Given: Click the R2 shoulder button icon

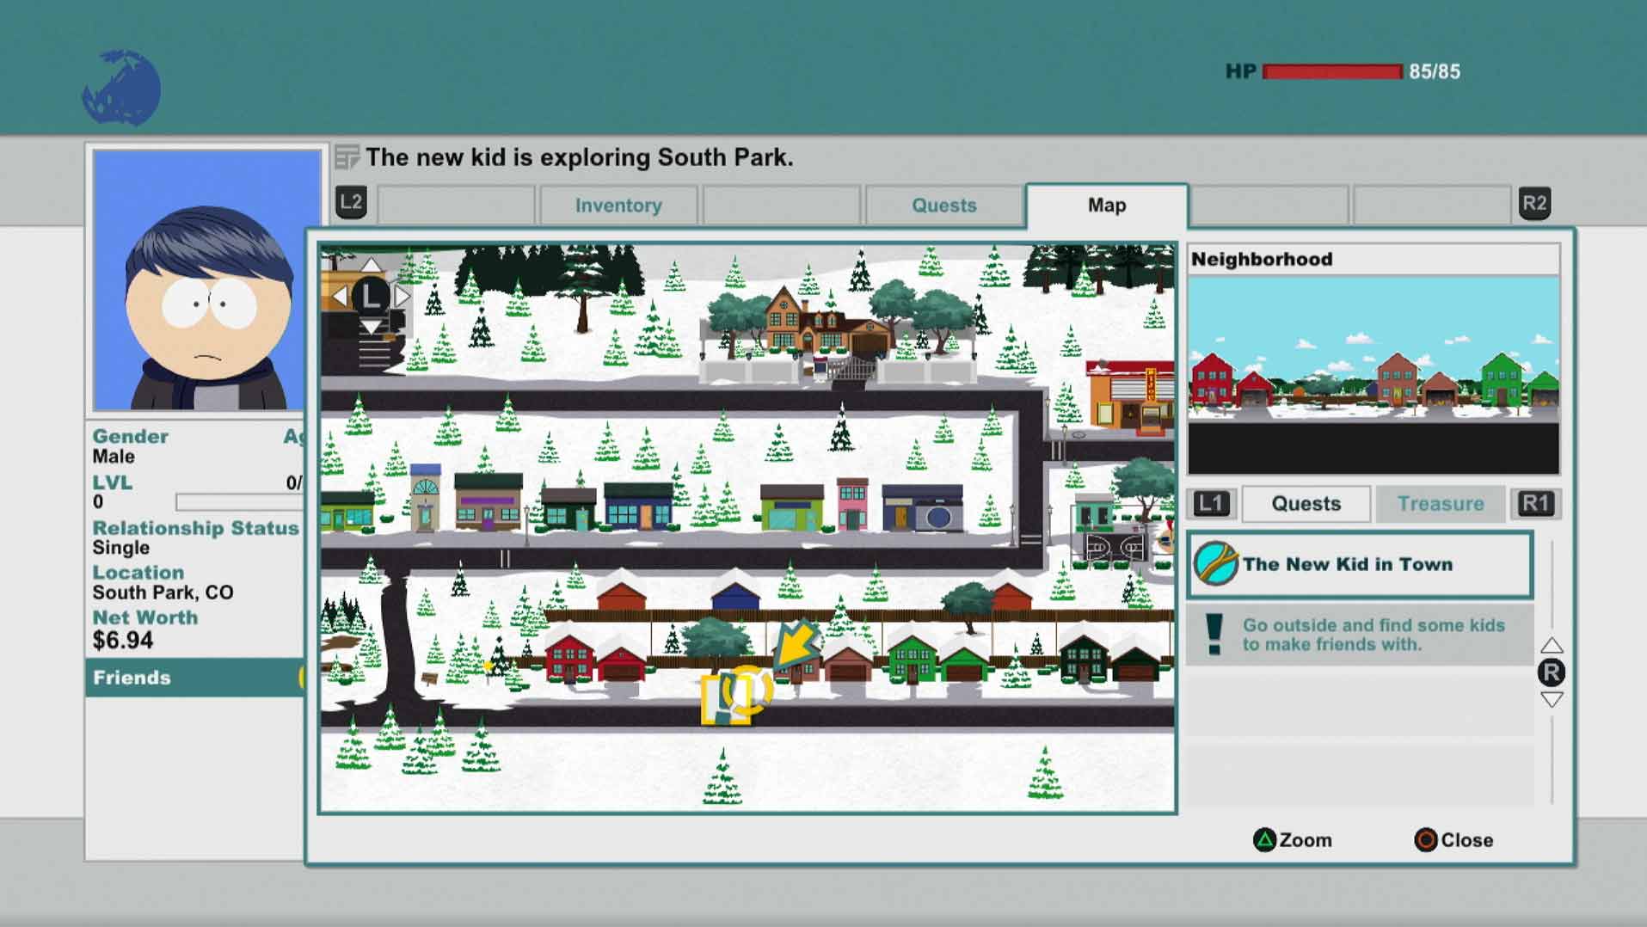Looking at the screenshot, I should coord(1534,204).
